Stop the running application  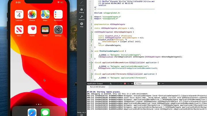(125, 84)
